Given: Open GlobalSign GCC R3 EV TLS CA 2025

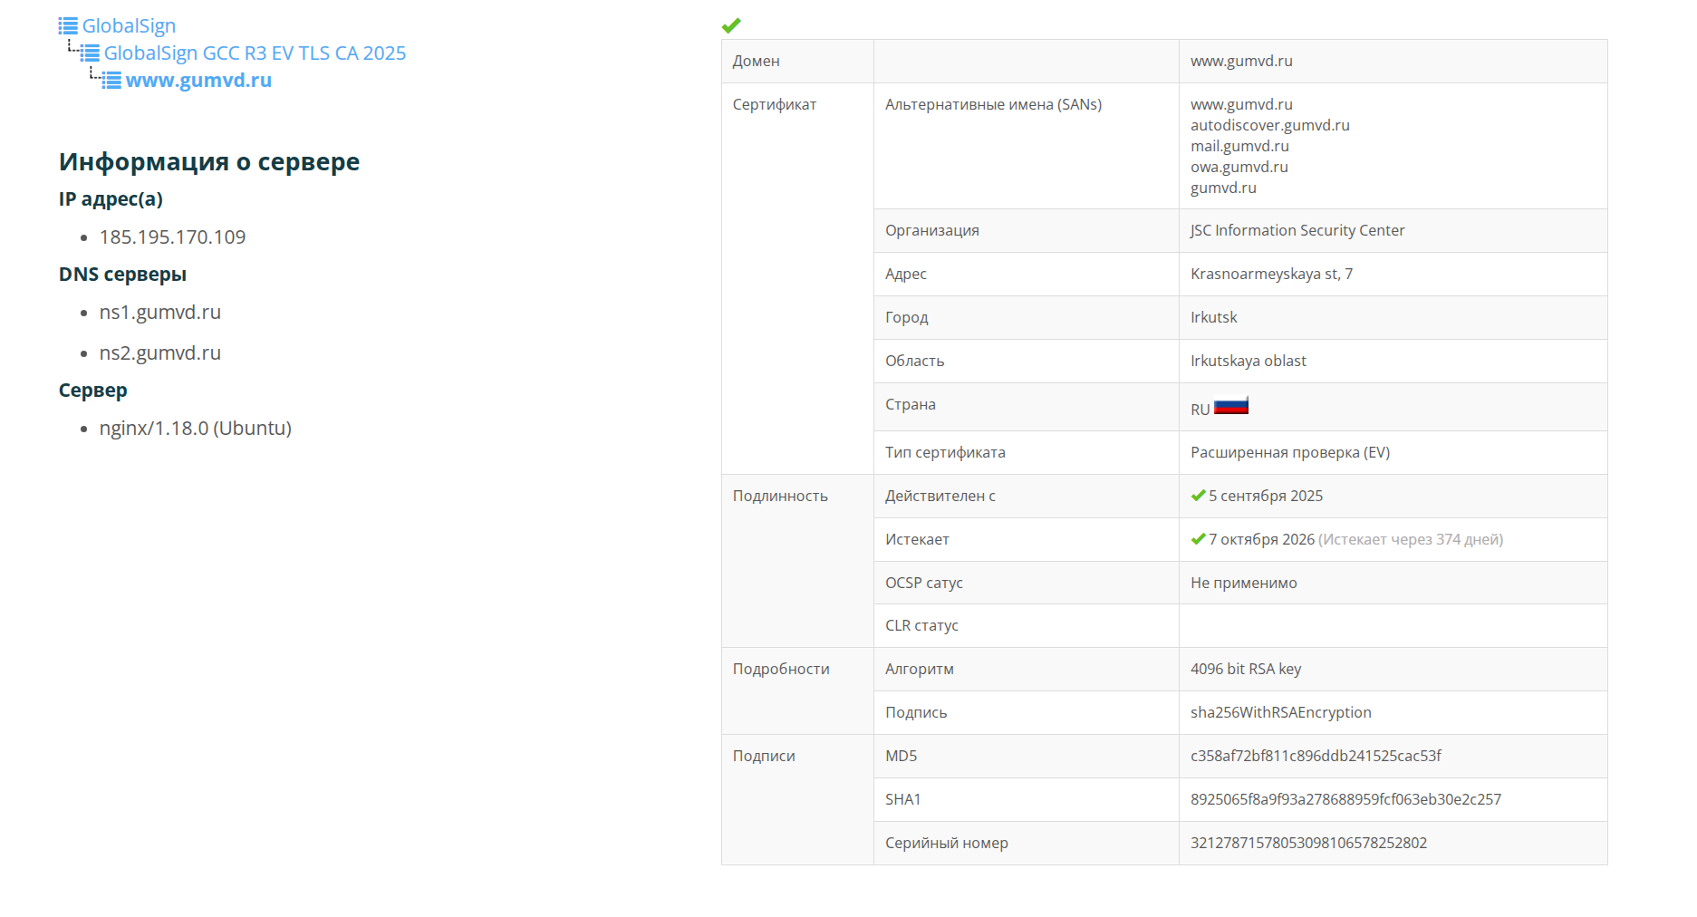Looking at the screenshot, I should click(x=255, y=53).
